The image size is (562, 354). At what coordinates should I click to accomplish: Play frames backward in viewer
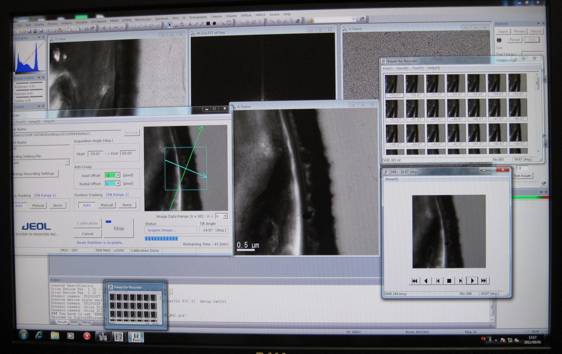[x=426, y=281]
